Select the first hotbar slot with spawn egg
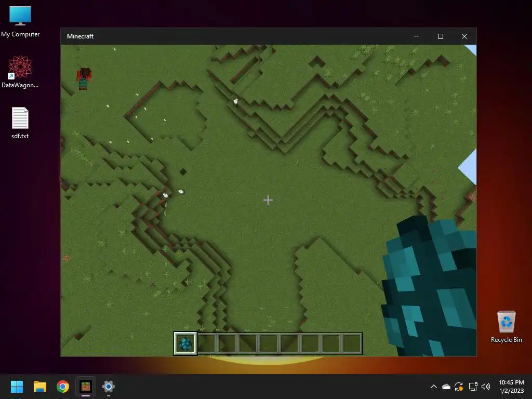 [185, 343]
